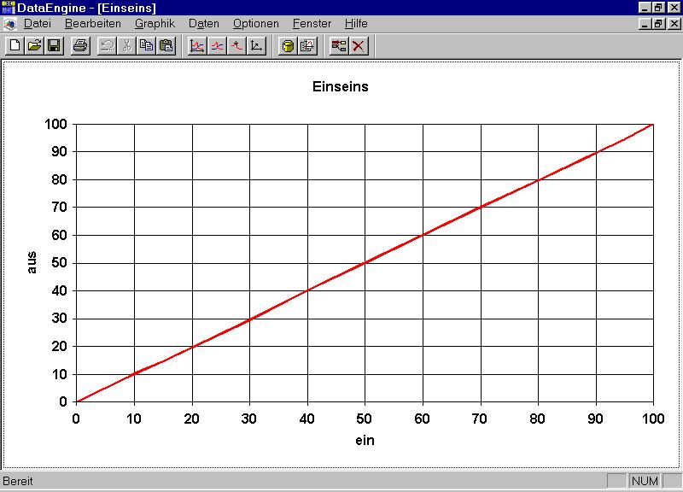Expand the Optionen menu
This screenshot has width=683, height=492.
tap(255, 24)
